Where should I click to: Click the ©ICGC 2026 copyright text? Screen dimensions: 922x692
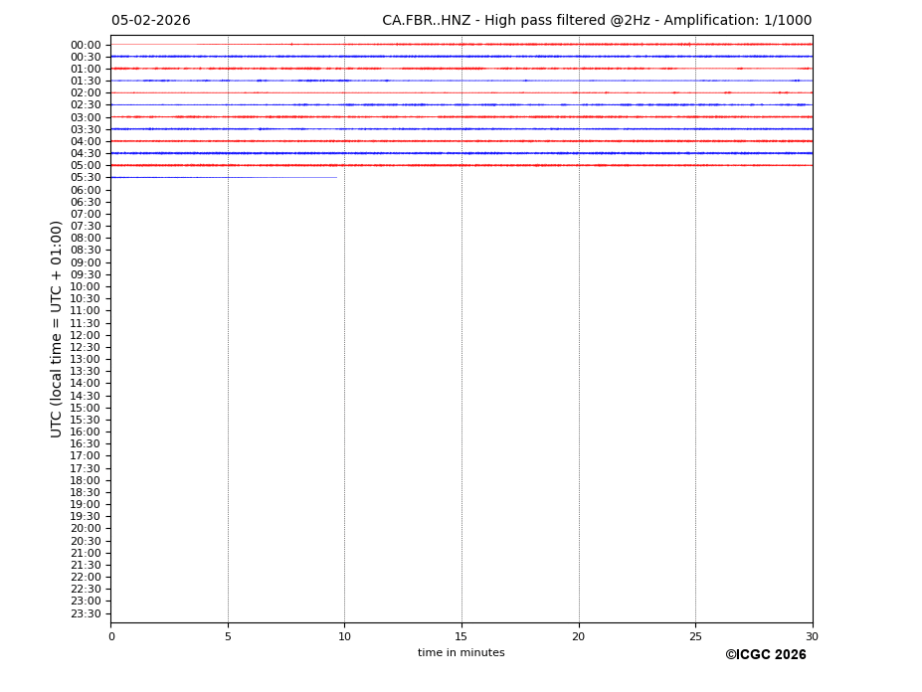tap(765, 655)
